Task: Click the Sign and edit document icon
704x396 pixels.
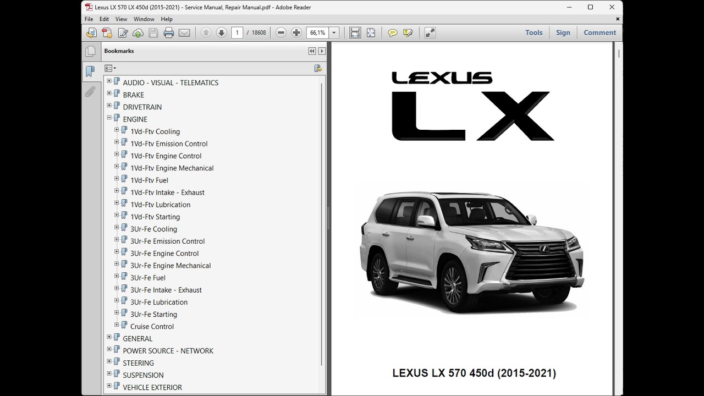Action: click(123, 33)
